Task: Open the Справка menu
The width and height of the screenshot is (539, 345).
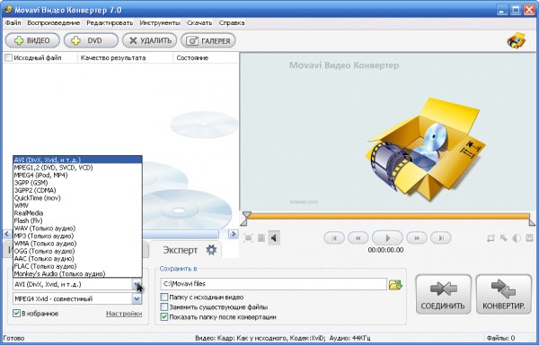Action: coord(232,23)
